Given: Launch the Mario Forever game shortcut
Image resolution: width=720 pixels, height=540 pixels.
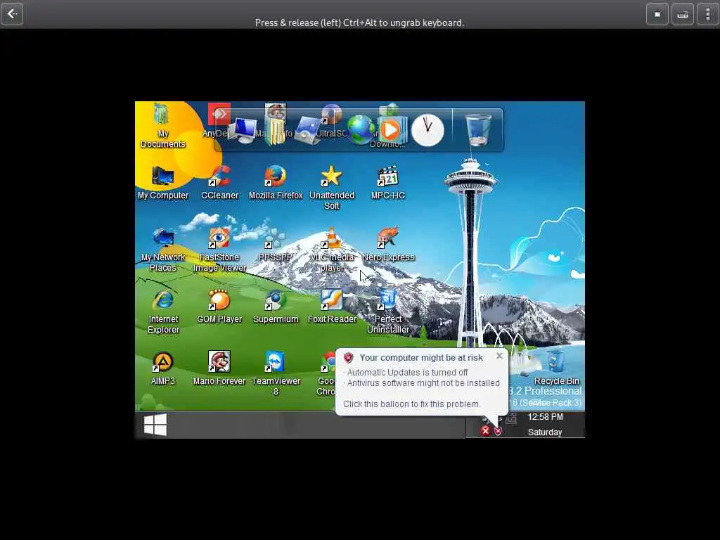Looking at the screenshot, I should pos(219,369).
